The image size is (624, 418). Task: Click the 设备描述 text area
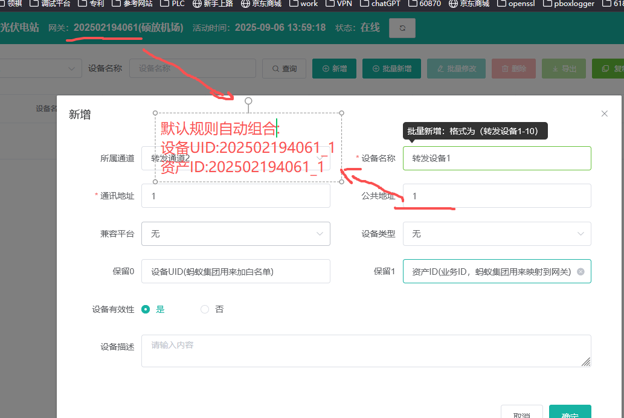coord(365,351)
